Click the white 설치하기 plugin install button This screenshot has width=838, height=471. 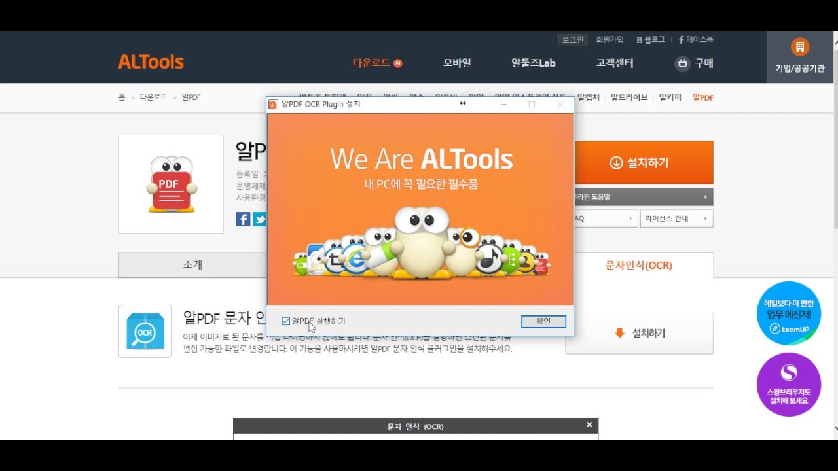point(639,334)
